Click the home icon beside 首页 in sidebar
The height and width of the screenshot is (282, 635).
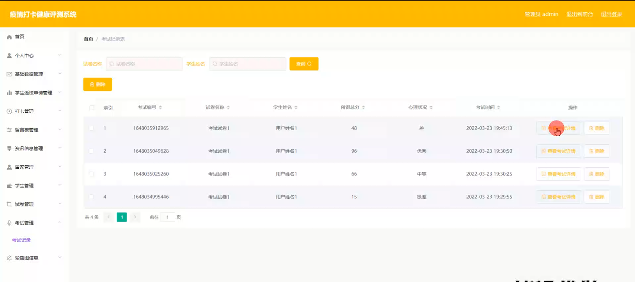click(x=9, y=37)
